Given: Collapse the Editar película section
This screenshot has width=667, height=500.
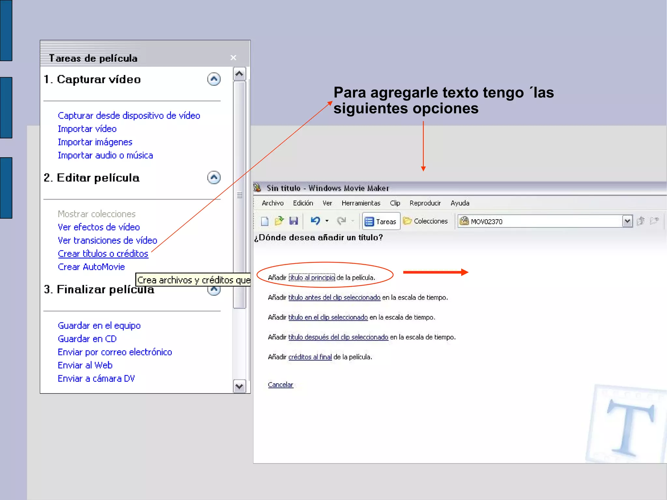Looking at the screenshot, I should [214, 178].
